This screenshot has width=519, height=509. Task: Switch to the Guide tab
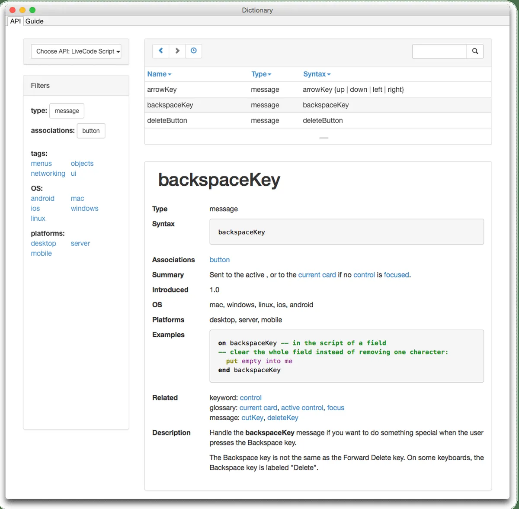tap(34, 21)
